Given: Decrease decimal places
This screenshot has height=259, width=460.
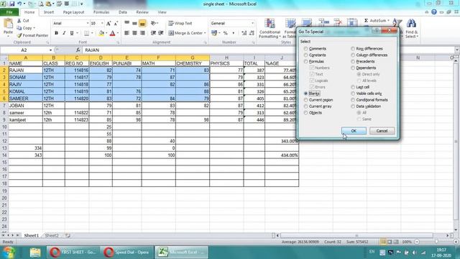Looking at the screenshot, I should 252,33.
